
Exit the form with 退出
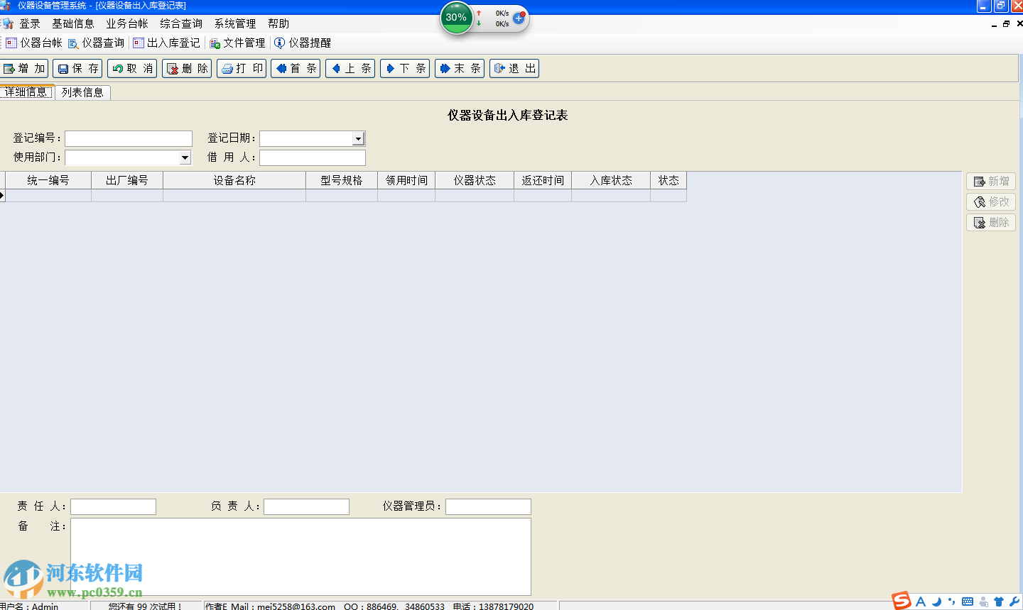(x=514, y=69)
